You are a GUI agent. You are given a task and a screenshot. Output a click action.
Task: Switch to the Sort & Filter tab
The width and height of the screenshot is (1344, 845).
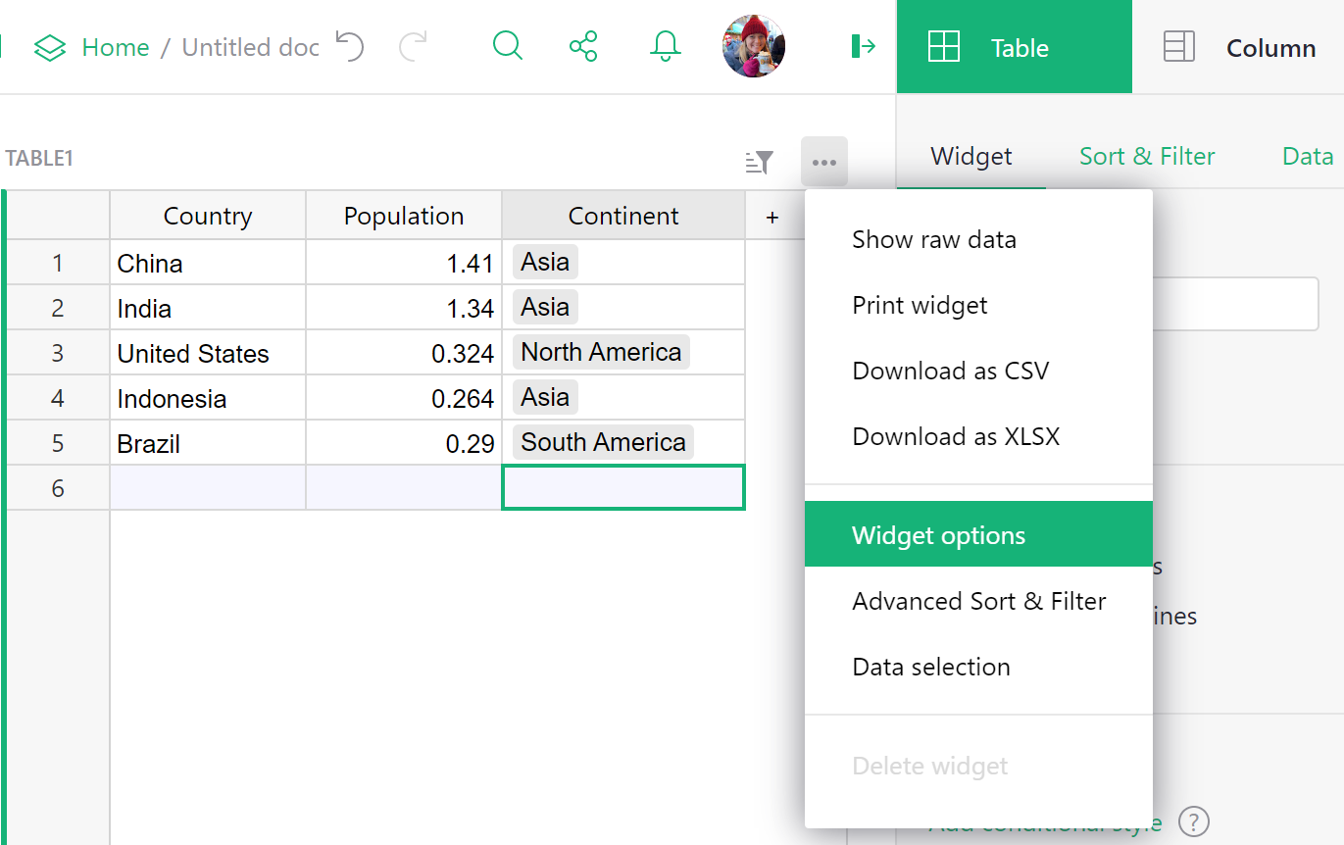coord(1147,156)
